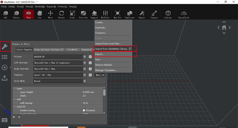Screen dimensions: 238x128
Task: Click the Duplicate toolbar icon
Action: click(129, 15)
